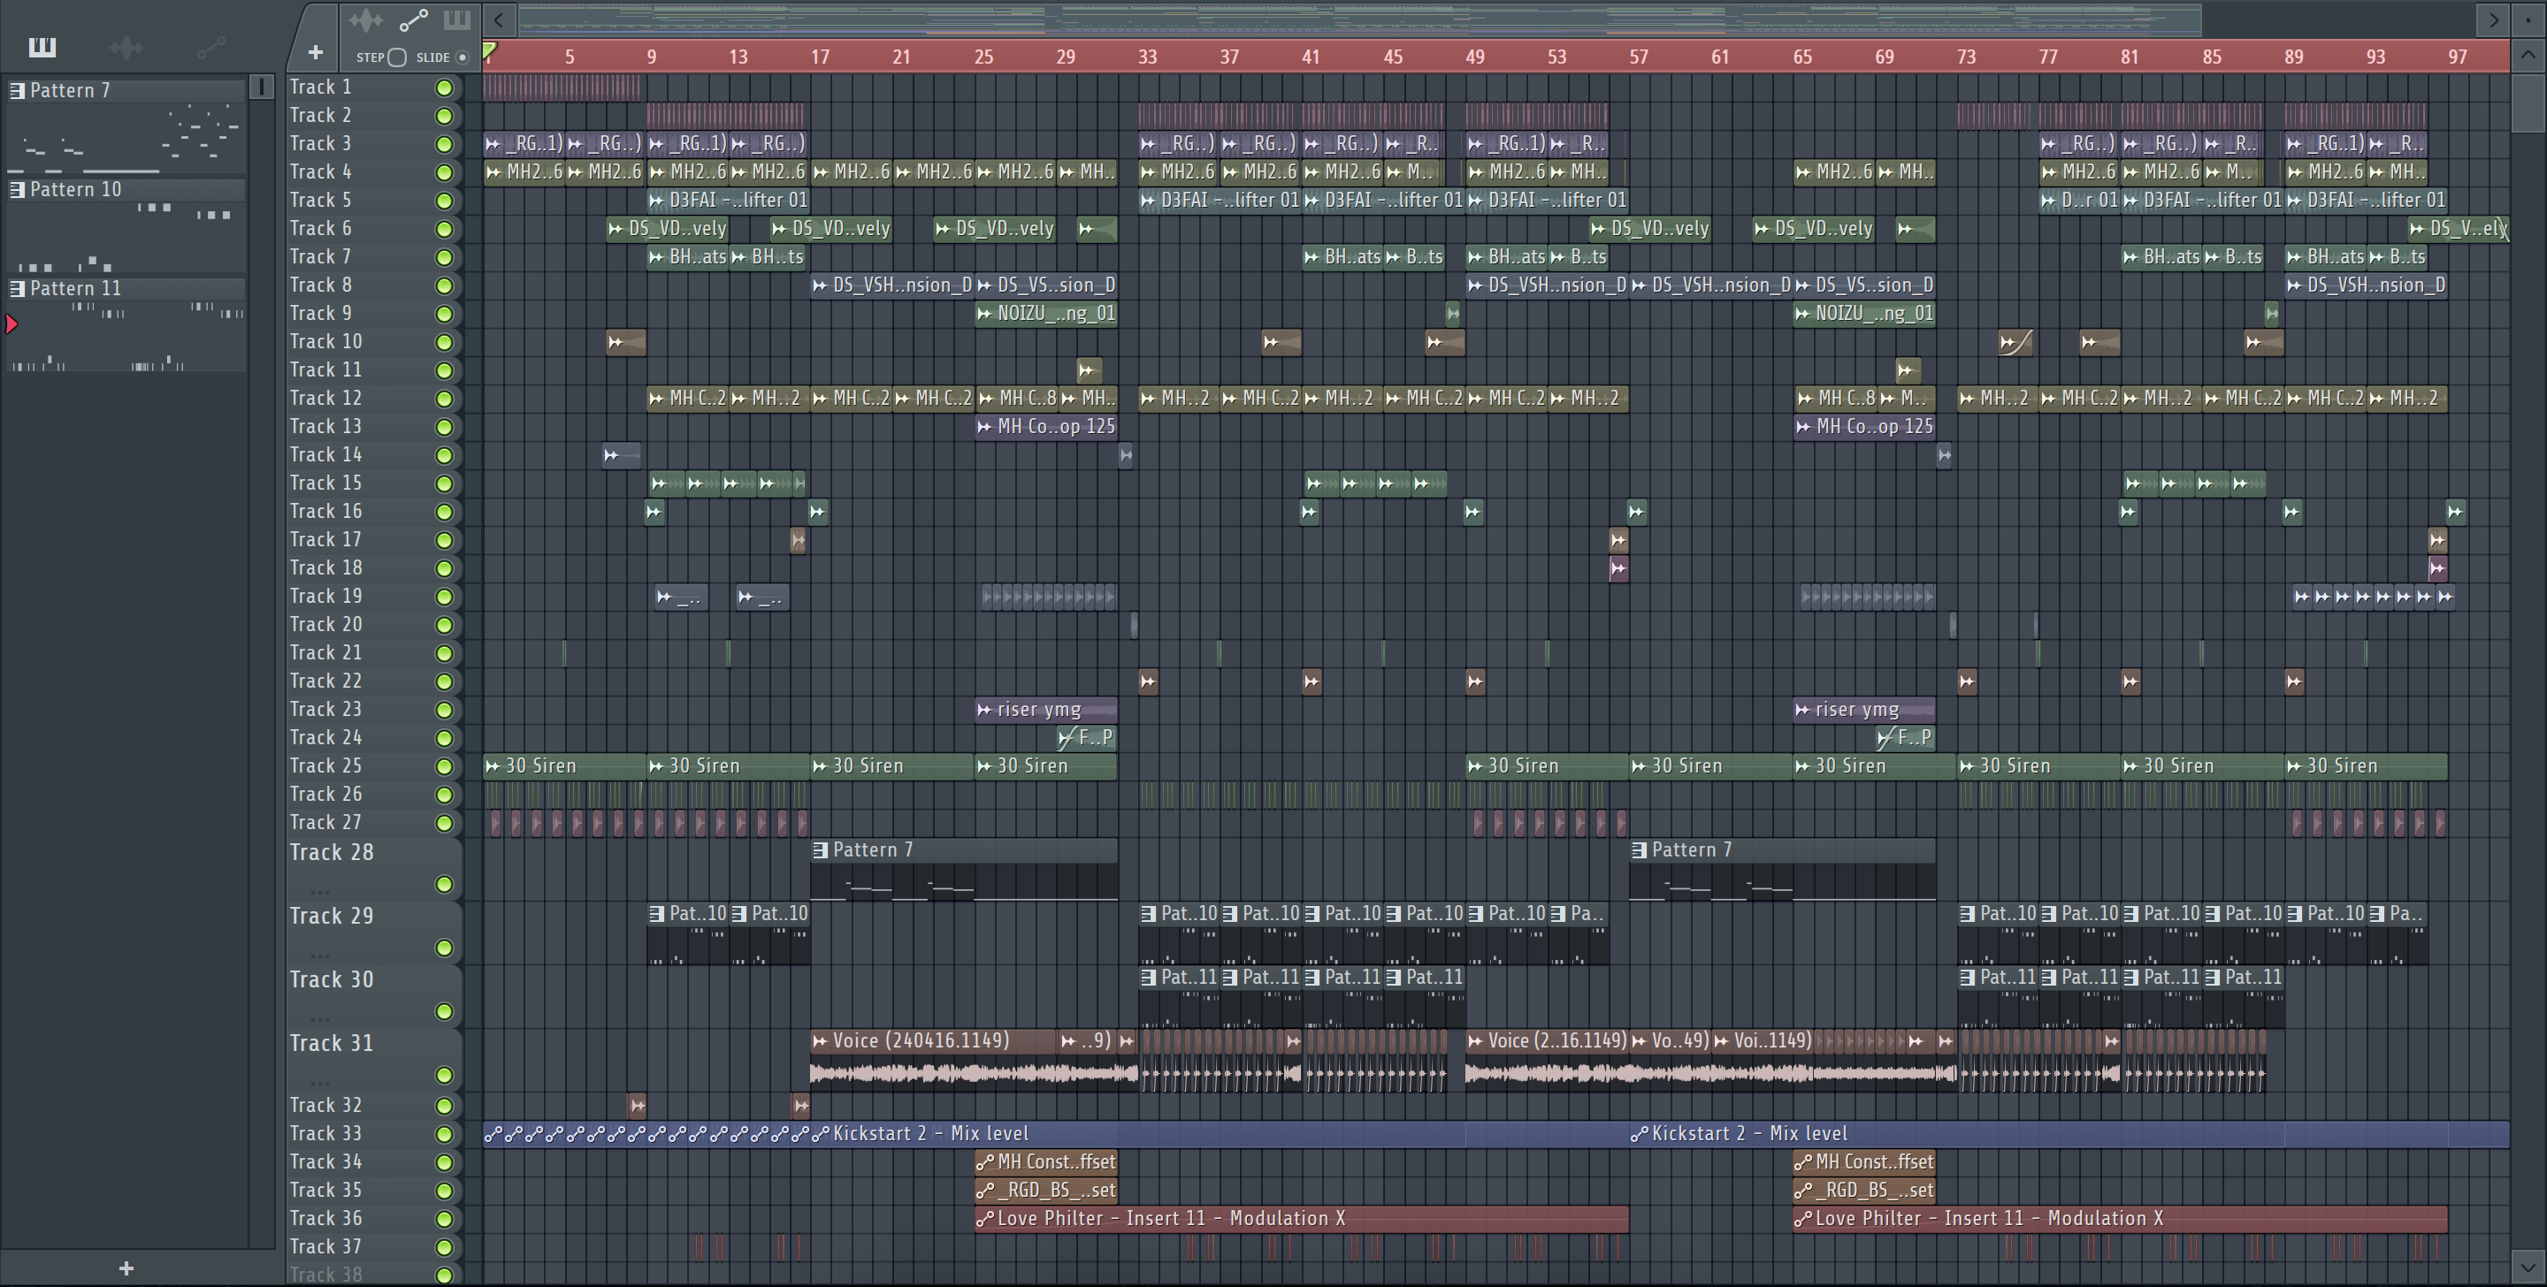The image size is (2547, 1287).
Task: Click the picker panel scroll handle
Action: pos(262,88)
